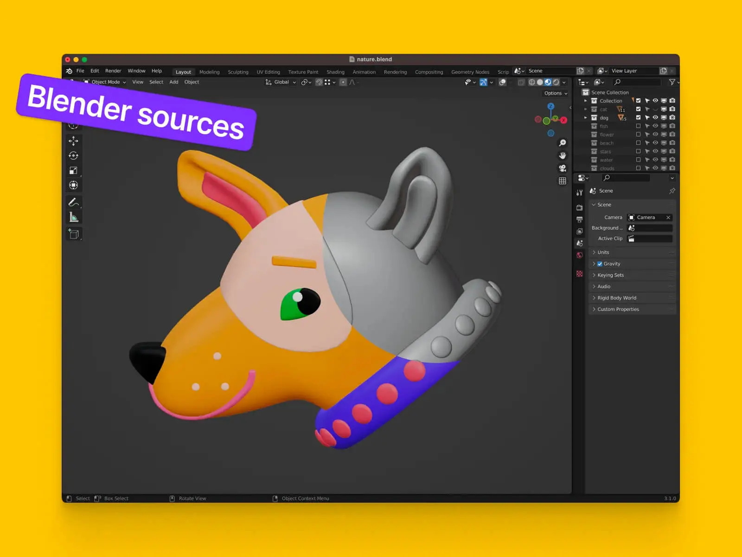The width and height of the screenshot is (742, 557).
Task: Hide the dog collection with eye icon
Action: pyautogui.click(x=655, y=117)
